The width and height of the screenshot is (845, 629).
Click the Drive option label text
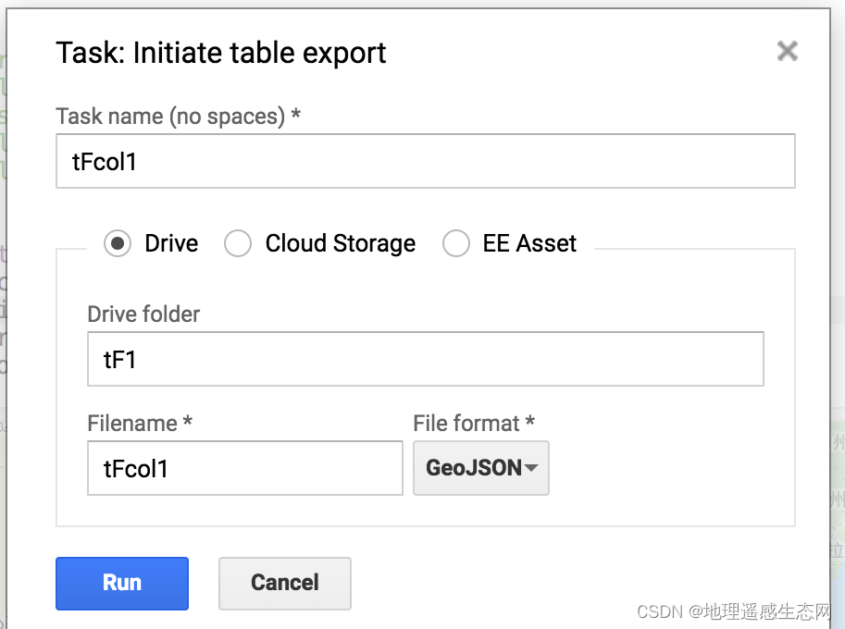(171, 243)
